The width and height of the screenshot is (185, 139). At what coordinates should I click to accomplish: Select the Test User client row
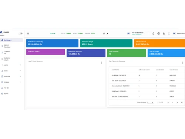[x=147, y=96]
